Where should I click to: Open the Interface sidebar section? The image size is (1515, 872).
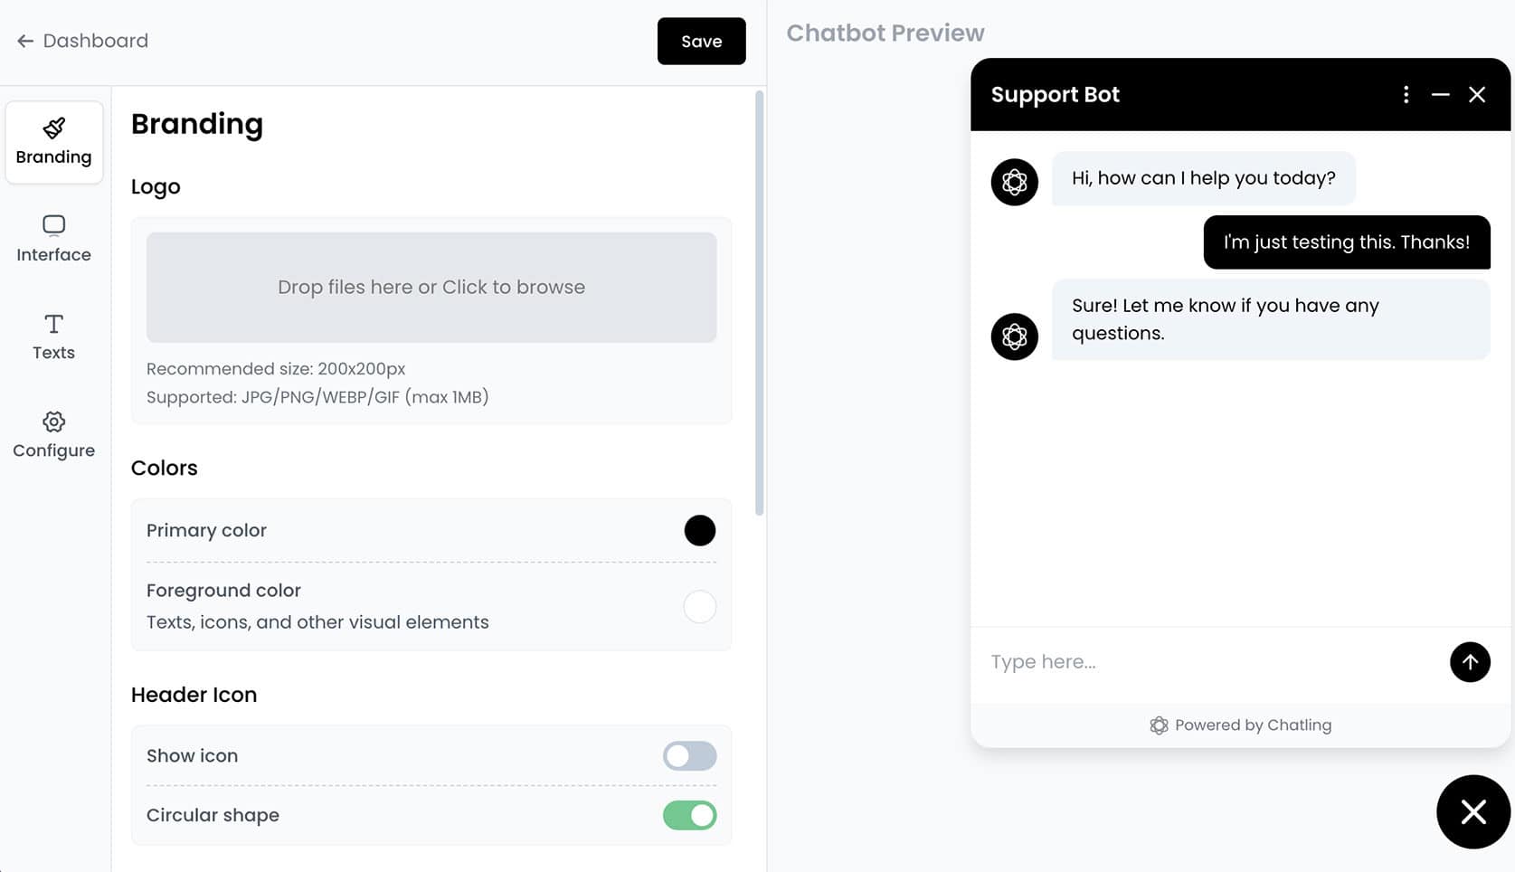(x=54, y=239)
